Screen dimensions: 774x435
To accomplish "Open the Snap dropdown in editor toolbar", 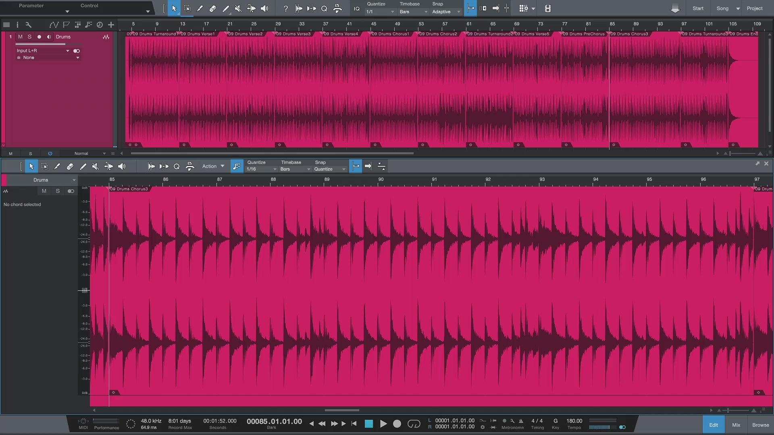I will tap(329, 169).
